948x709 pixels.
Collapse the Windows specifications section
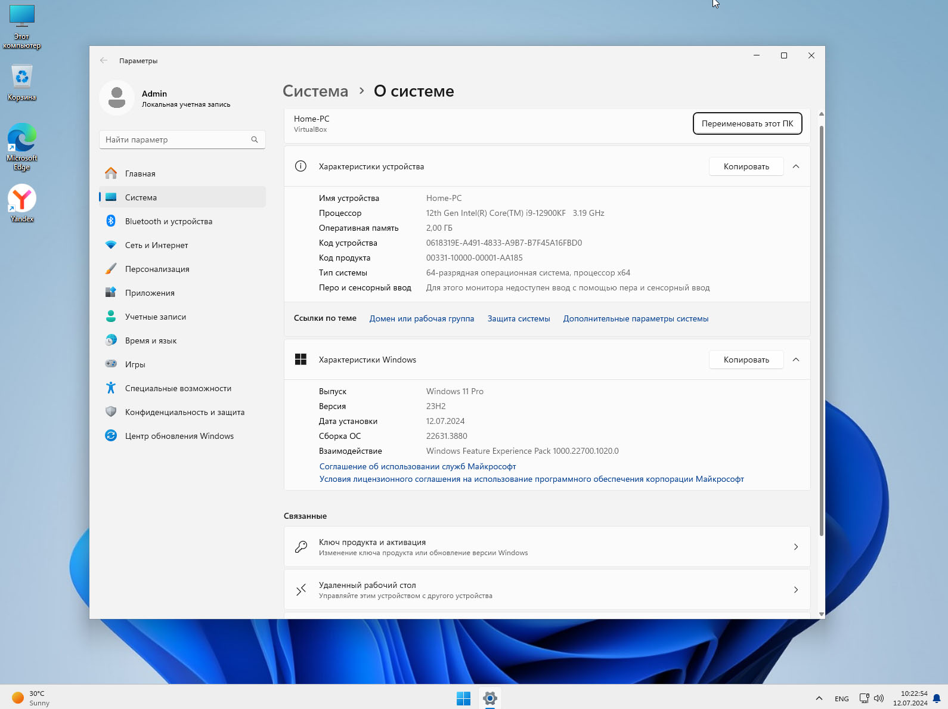pyautogui.click(x=796, y=360)
